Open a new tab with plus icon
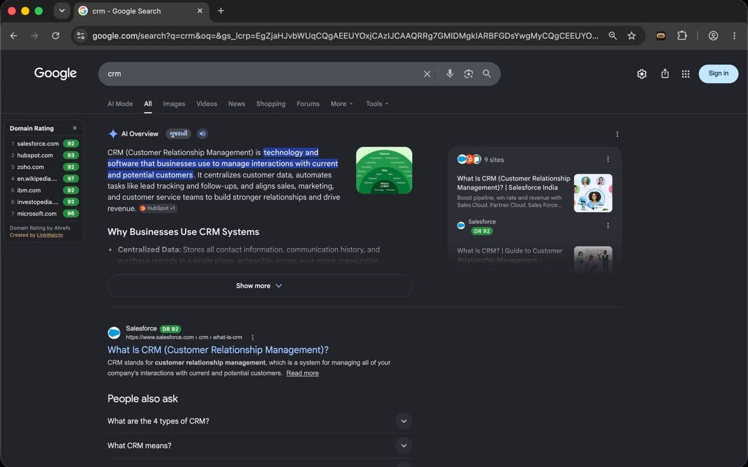The width and height of the screenshot is (748, 467). tap(221, 11)
